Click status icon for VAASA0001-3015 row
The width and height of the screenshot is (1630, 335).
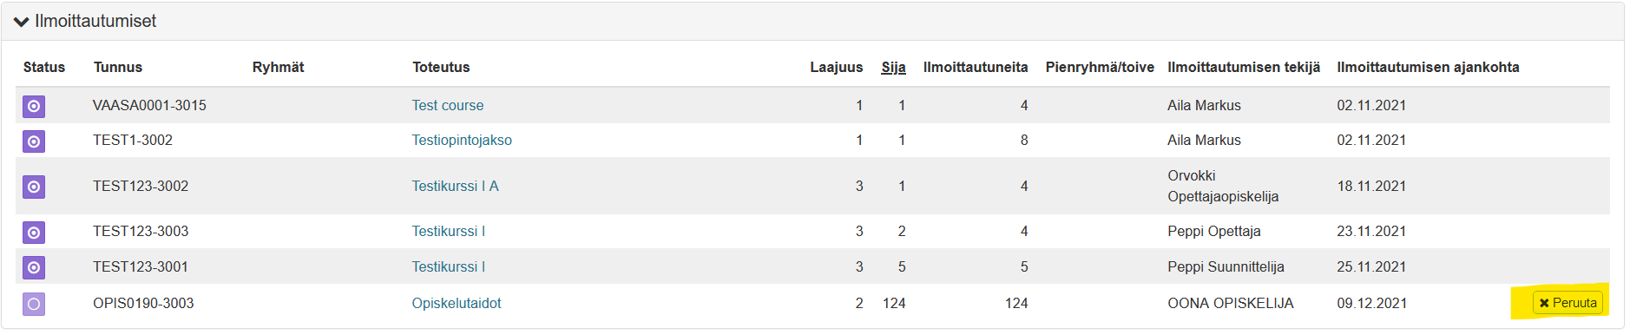pyautogui.click(x=34, y=106)
